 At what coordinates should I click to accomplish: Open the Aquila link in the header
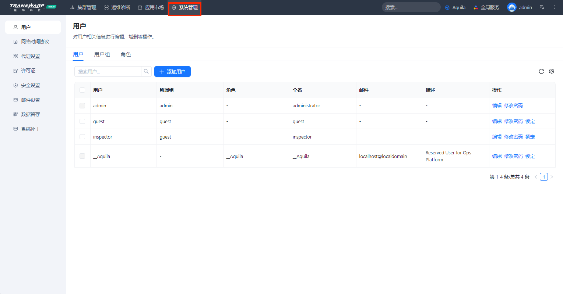pos(455,7)
